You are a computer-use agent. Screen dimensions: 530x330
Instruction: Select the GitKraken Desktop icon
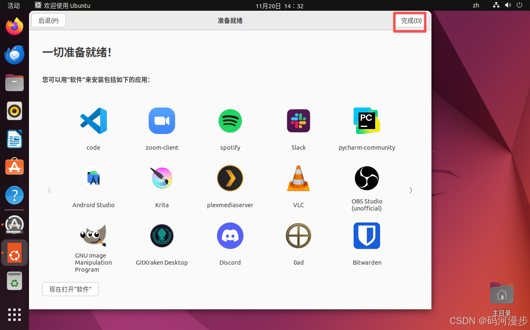162,236
